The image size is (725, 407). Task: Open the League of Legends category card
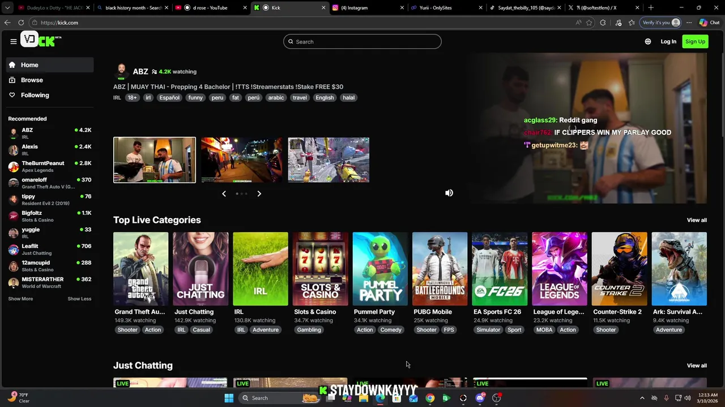click(560, 269)
